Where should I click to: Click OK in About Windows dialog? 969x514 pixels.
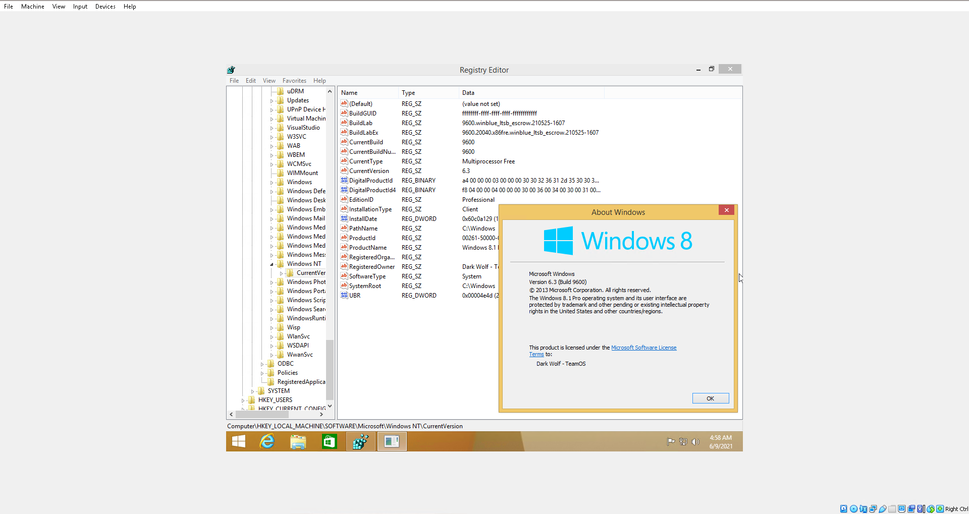pos(711,398)
